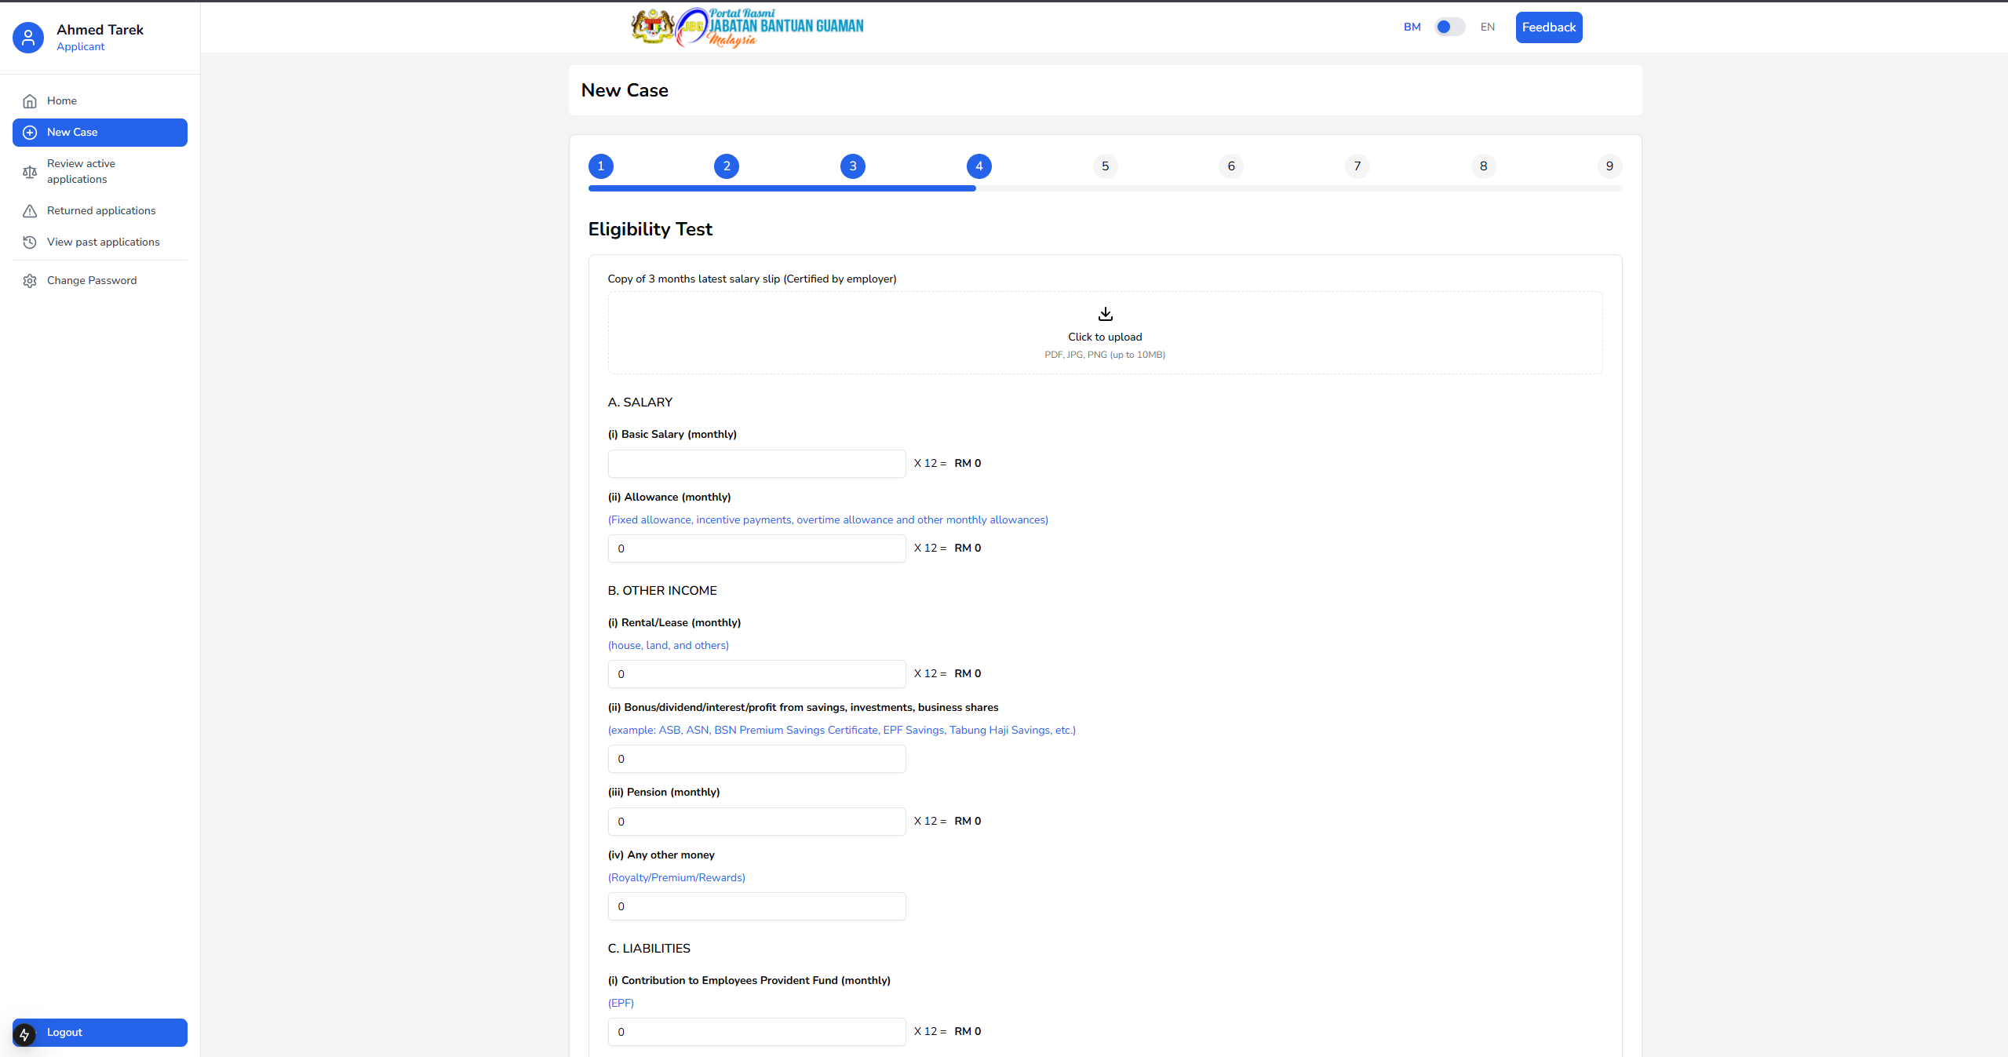The width and height of the screenshot is (2008, 1057).
Task: Click the lightning bolt icon at the bottom left
Action: click(24, 1035)
